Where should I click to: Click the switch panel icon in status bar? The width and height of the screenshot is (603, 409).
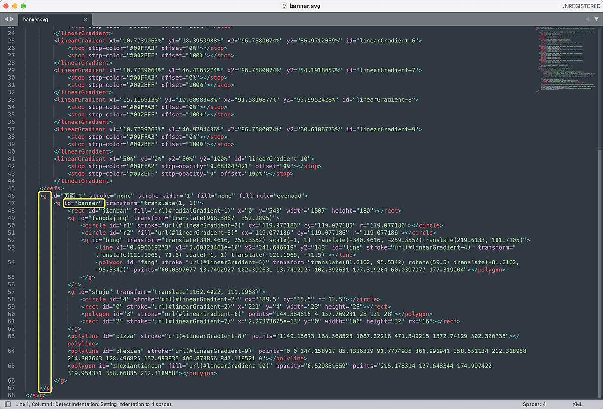point(8,404)
